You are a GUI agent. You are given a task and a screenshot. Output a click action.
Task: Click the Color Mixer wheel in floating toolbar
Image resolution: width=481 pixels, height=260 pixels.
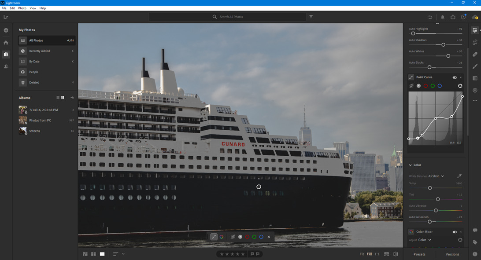222,237
